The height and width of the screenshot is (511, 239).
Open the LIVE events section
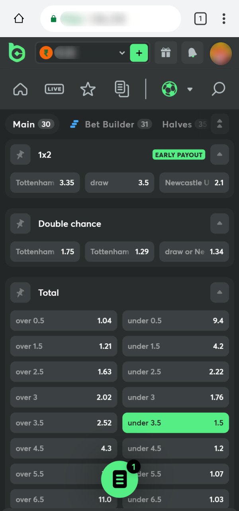click(54, 89)
